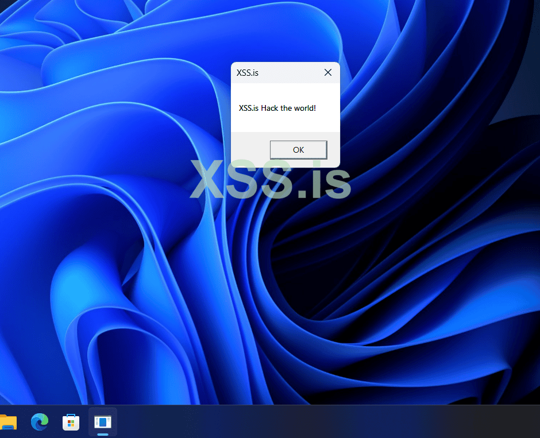The image size is (540, 438).
Task: Click an empty area of the taskbar
Action: [287, 422]
